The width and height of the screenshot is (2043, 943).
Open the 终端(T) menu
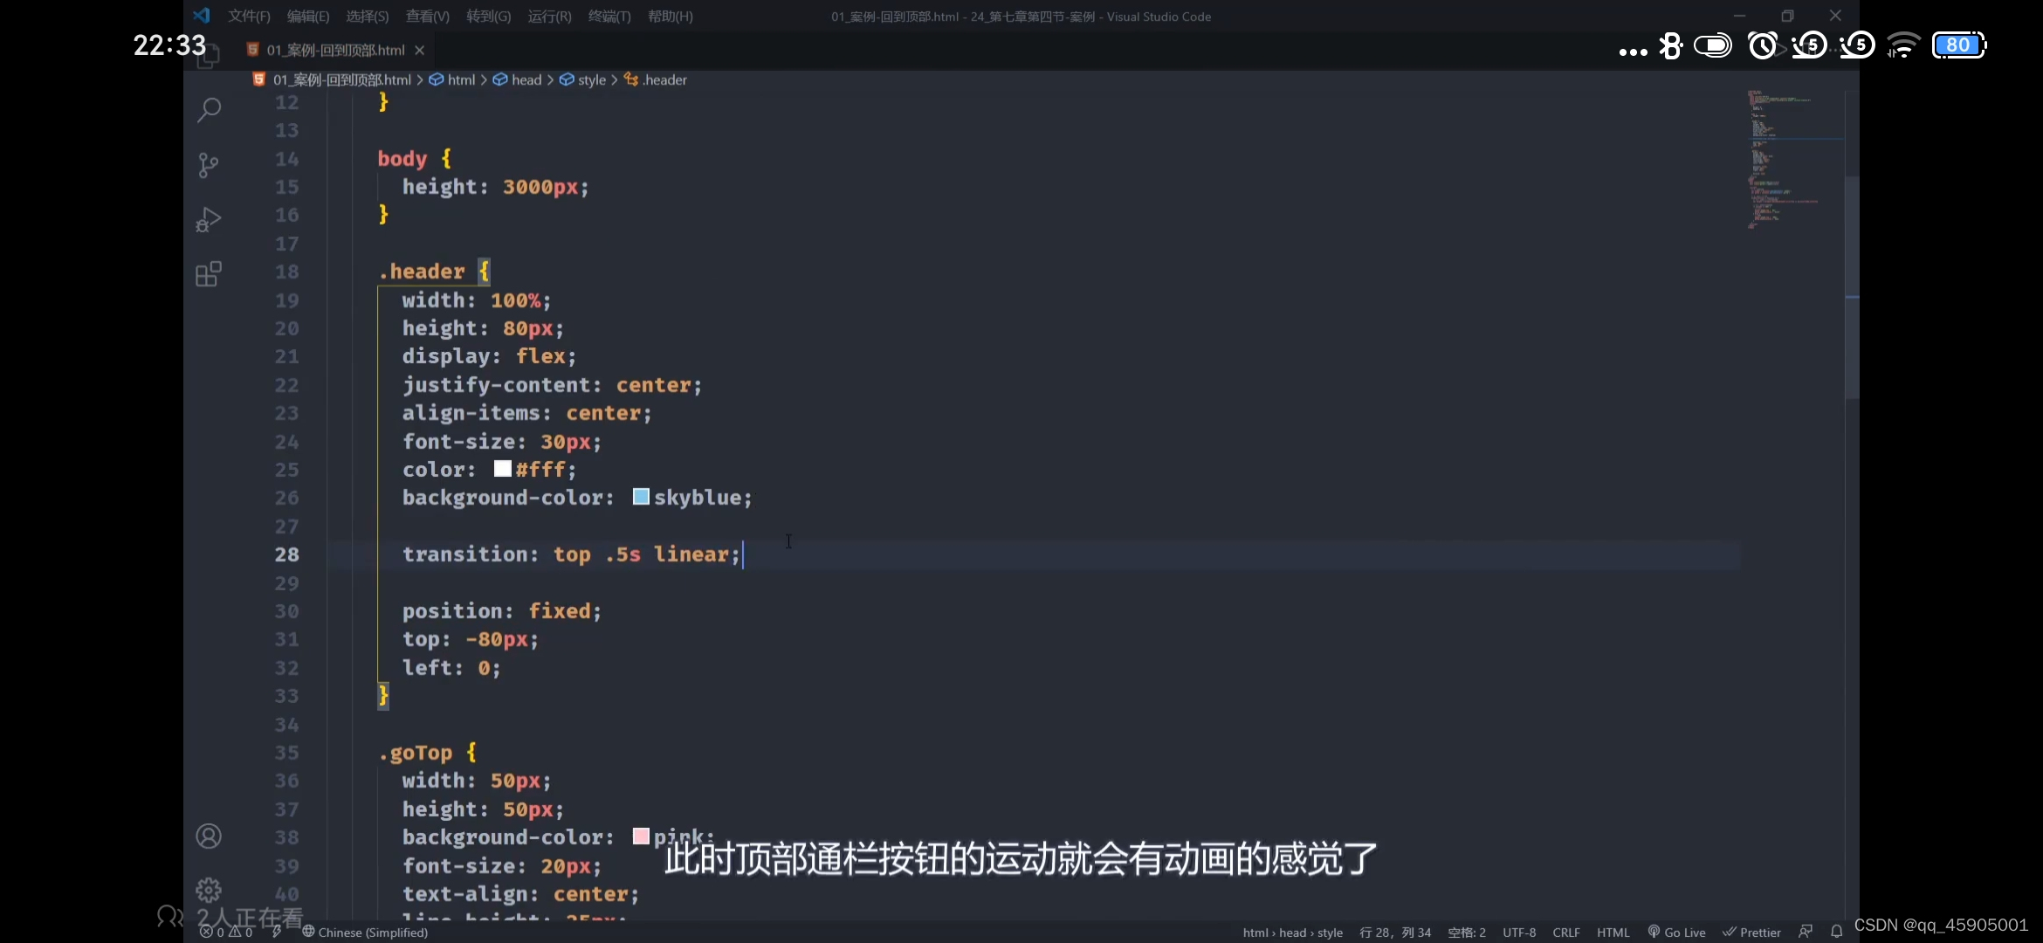(609, 17)
